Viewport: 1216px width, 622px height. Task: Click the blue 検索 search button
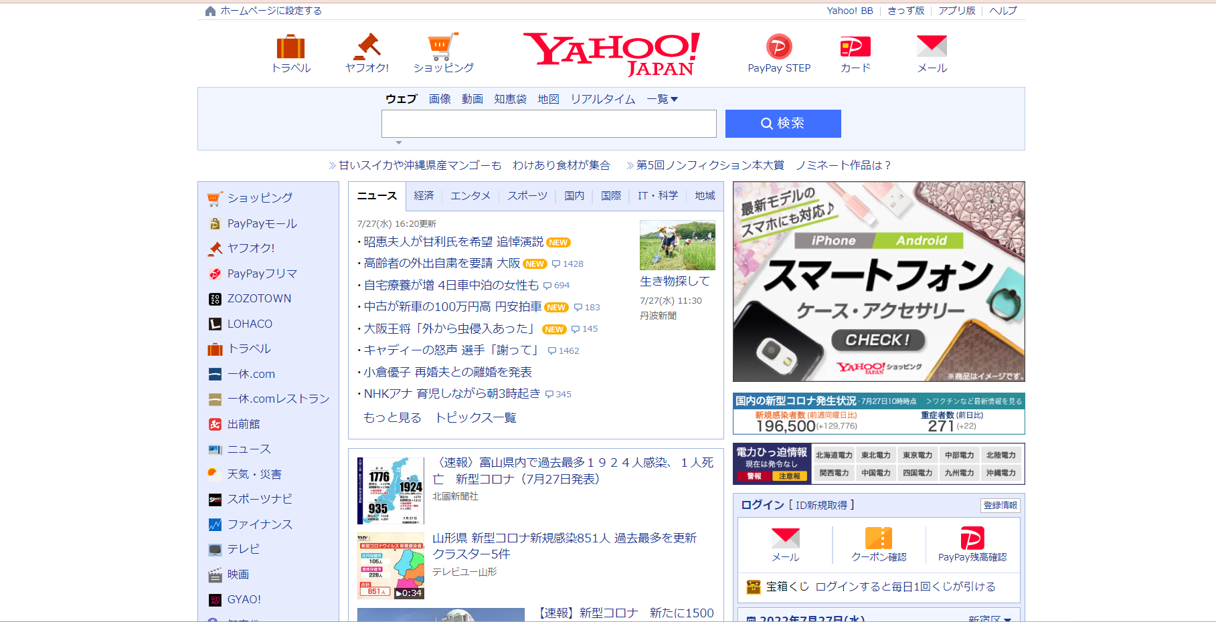click(783, 124)
